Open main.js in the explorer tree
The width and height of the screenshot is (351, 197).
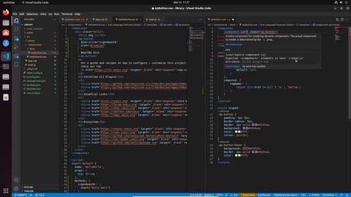pyautogui.click(x=32, y=65)
